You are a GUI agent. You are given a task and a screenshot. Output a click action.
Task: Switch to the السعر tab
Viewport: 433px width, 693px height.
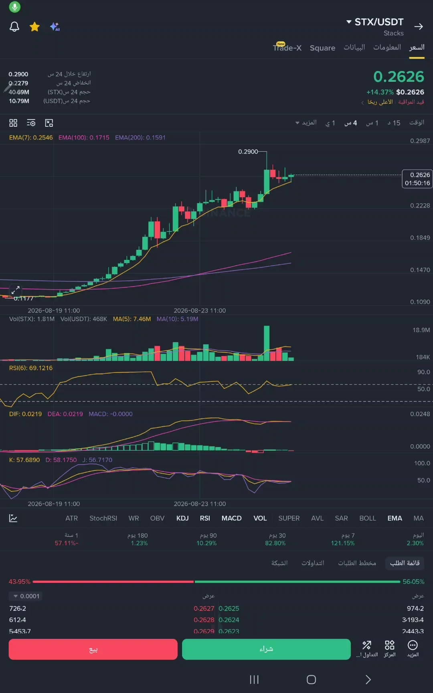tap(417, 47)
